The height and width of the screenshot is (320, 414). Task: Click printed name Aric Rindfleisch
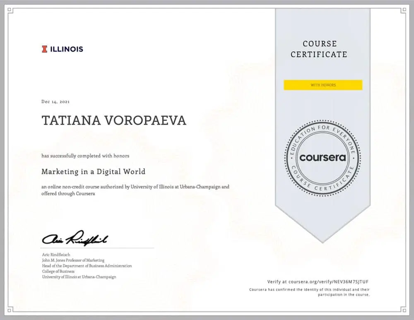pos(56,255)
